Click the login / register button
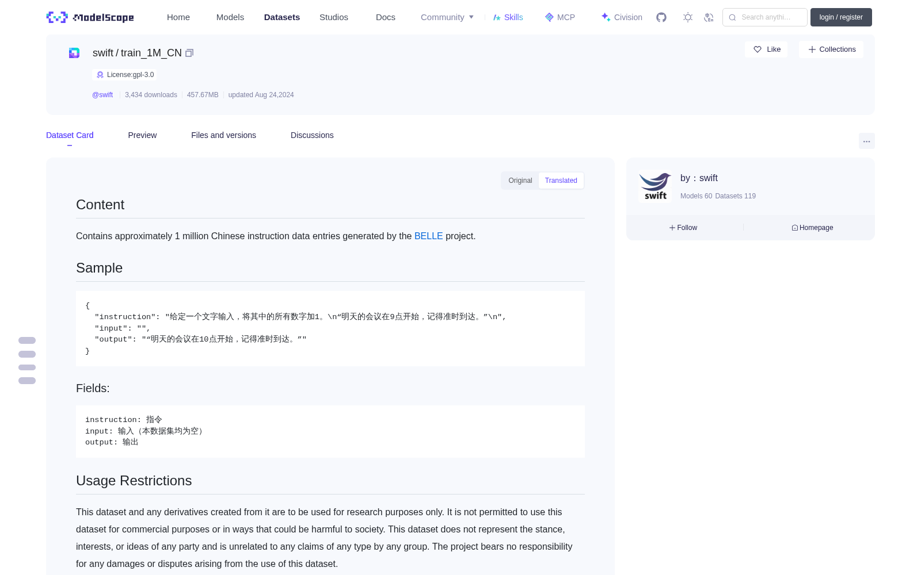The height and width of the screenshot is (575, 921). coord(841,17)
